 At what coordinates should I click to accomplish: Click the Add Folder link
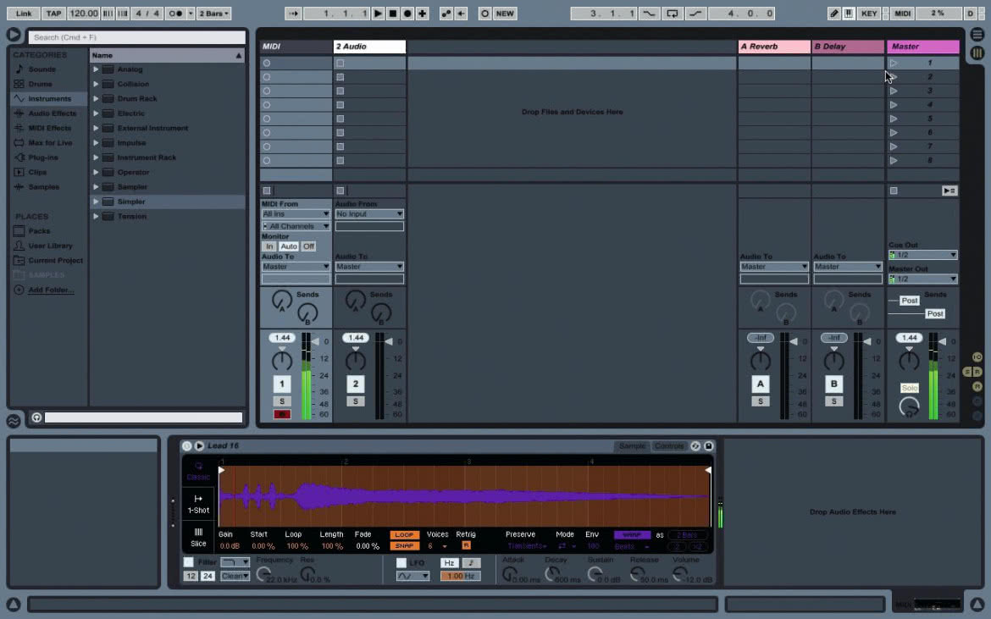pyautogui.click(x=51, y=290)
